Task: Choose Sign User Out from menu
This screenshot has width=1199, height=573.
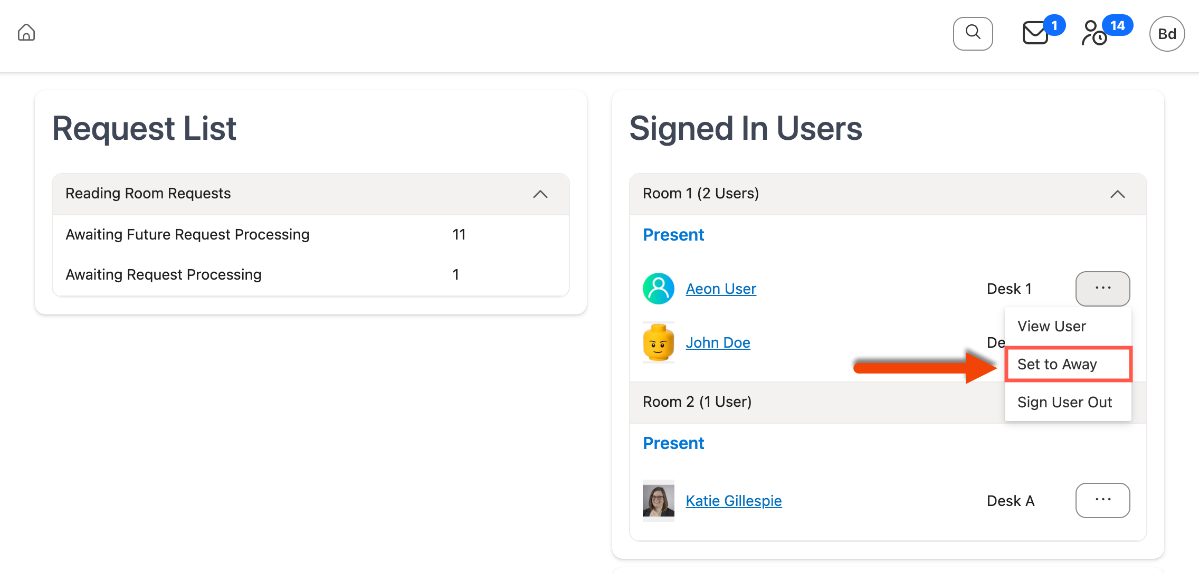Action: coord(1064,403)
